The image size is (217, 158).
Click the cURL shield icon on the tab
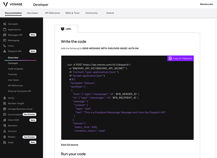coord(63,29)
